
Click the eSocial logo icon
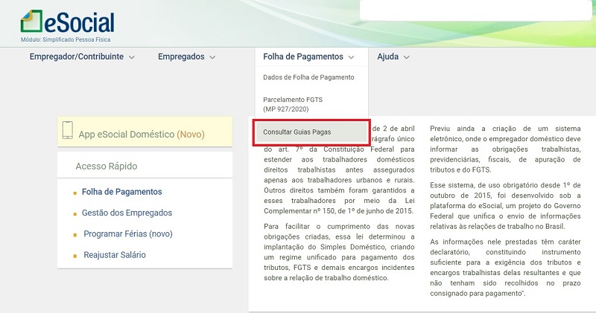(x=32, y=20)
